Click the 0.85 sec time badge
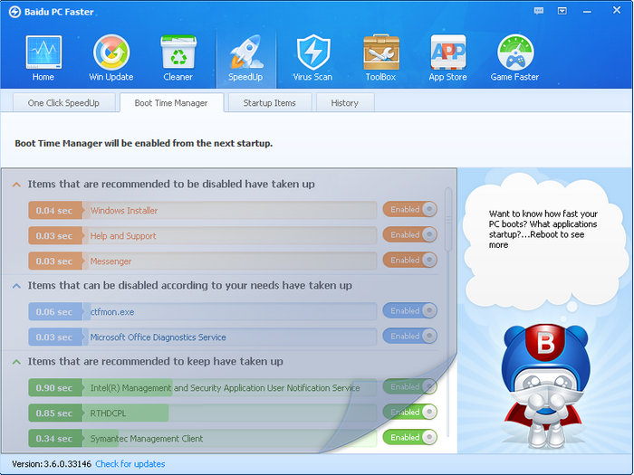The height and width of the screenshot is (475, 634). coord(55,413)
